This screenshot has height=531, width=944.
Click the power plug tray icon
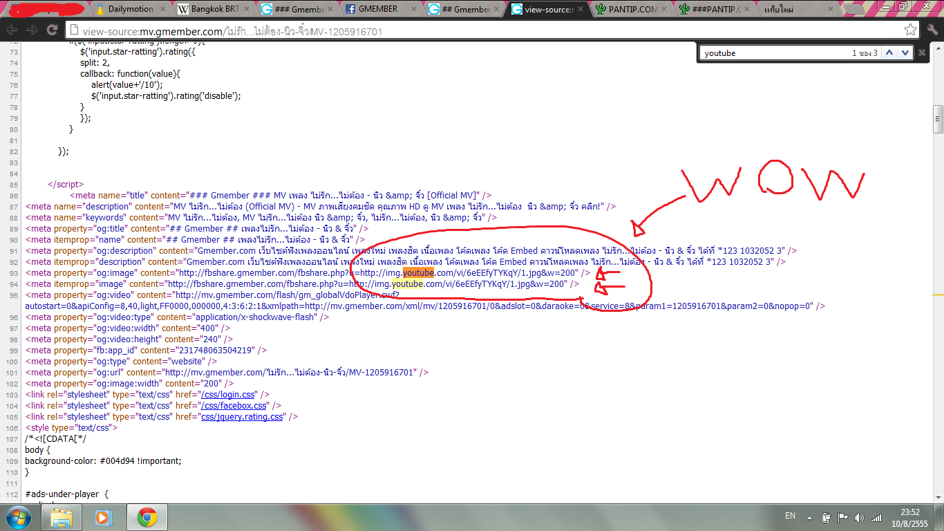(x=827, y=517)
